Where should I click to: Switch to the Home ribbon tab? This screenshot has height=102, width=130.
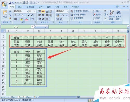[12, 7]
